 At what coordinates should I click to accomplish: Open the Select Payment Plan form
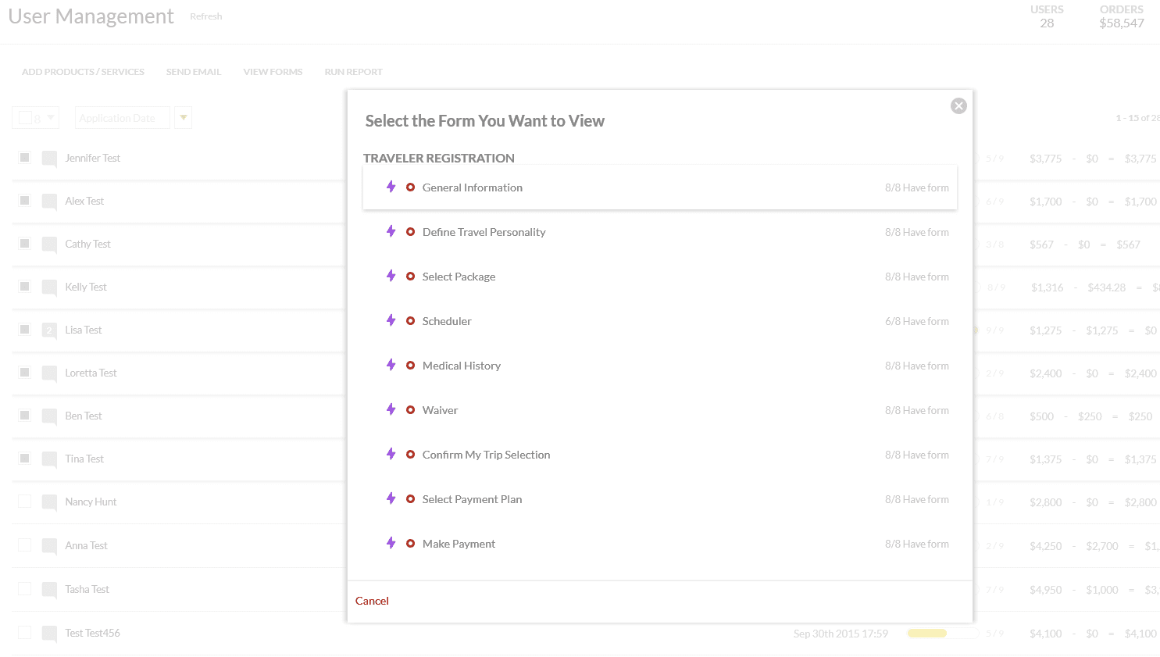[x=472, y=499]
